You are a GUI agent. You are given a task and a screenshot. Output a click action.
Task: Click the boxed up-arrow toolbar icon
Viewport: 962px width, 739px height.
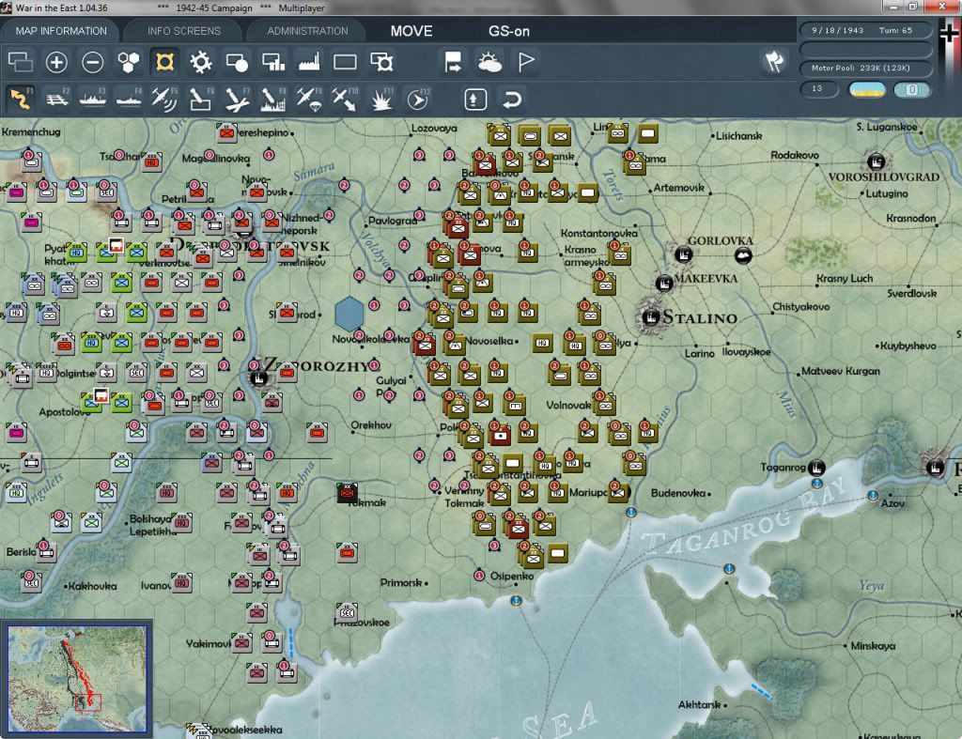(x=475, y=100)
